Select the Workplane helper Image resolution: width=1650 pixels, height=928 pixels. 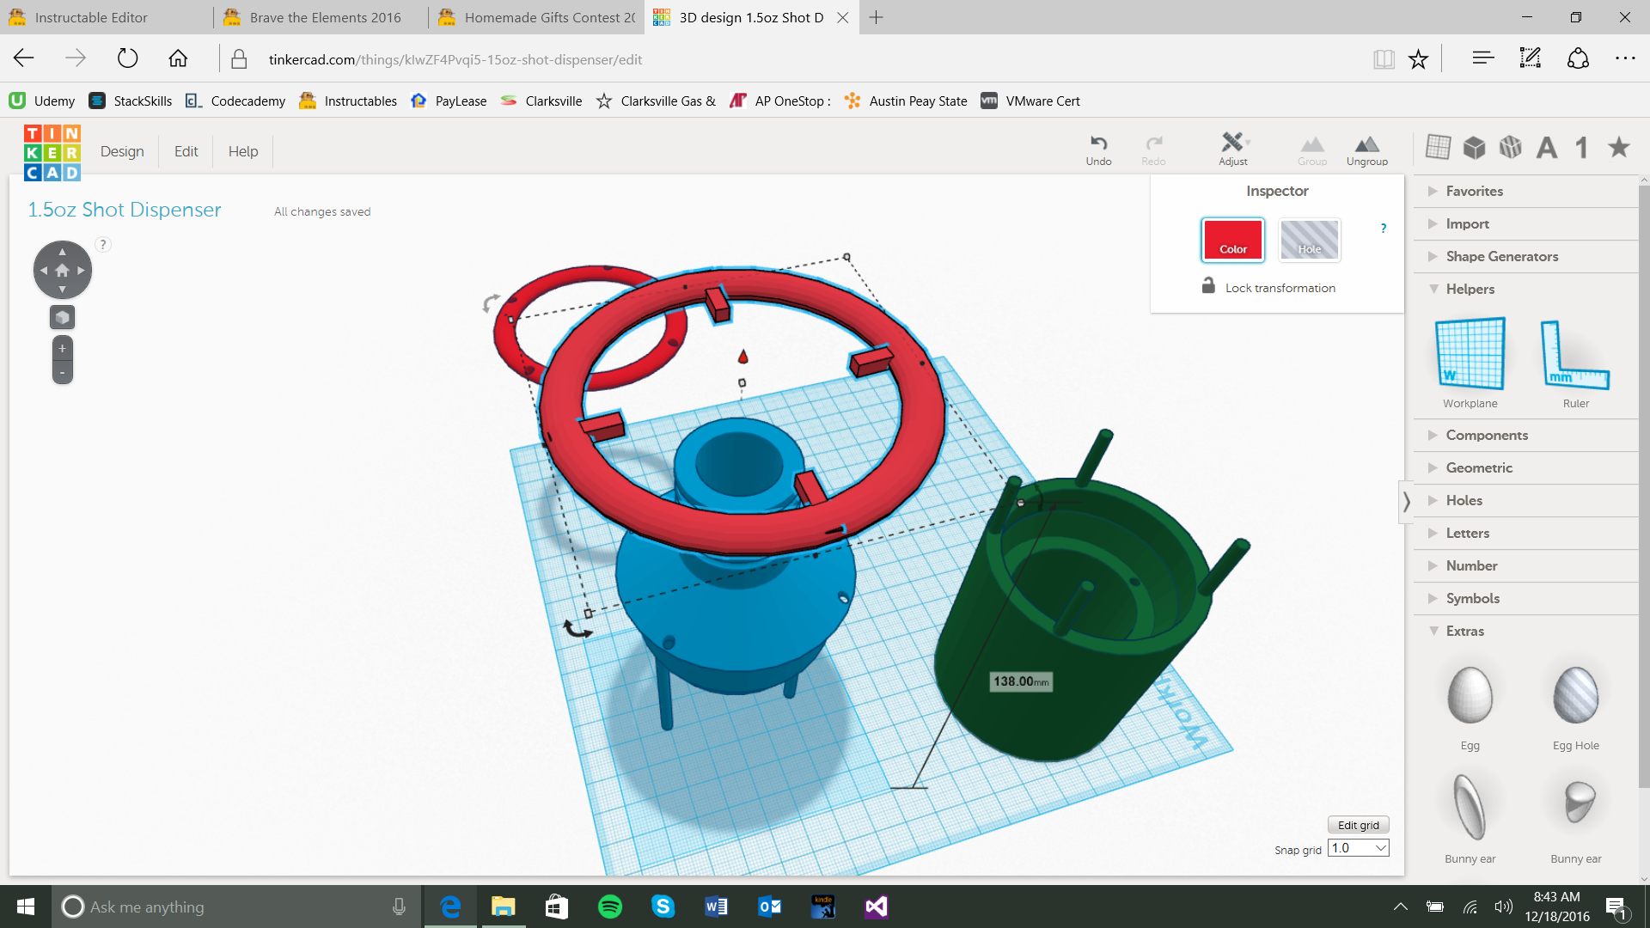pyautogui.click(x=1470, y=363)
